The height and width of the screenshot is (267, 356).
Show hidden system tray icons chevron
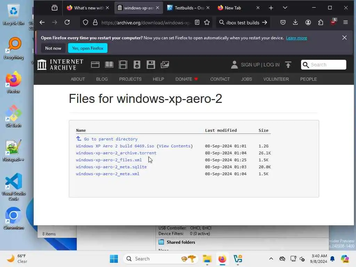271,259
